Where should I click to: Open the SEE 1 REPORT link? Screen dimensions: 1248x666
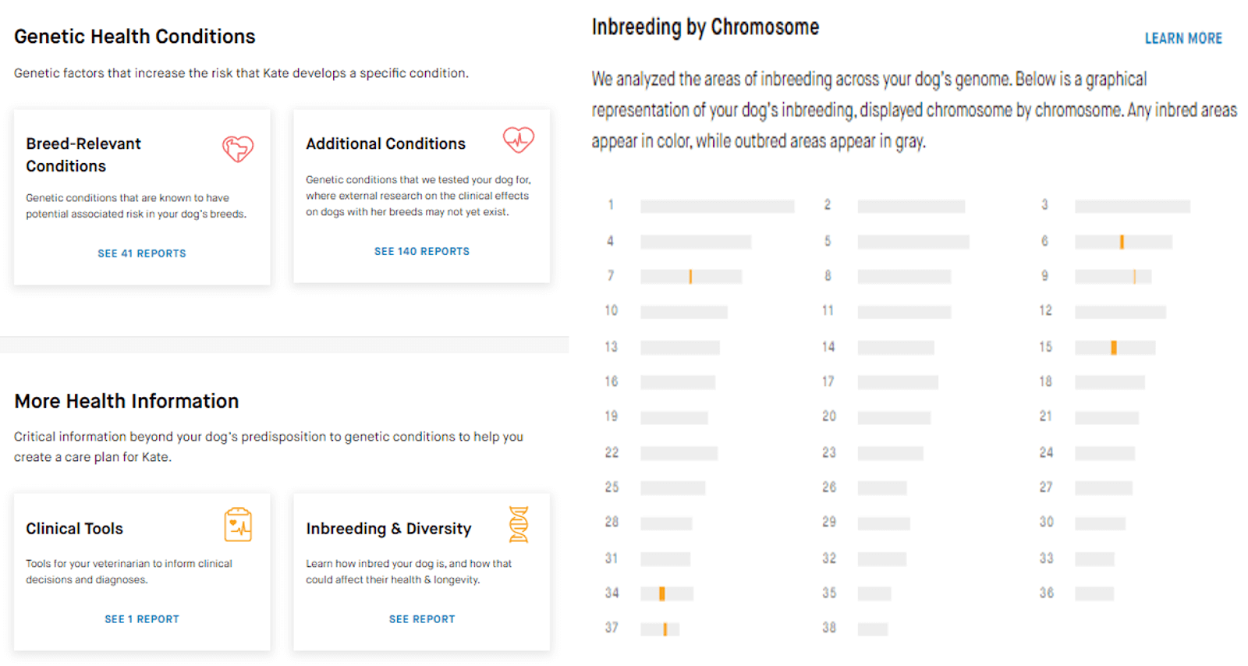[142, 619]
